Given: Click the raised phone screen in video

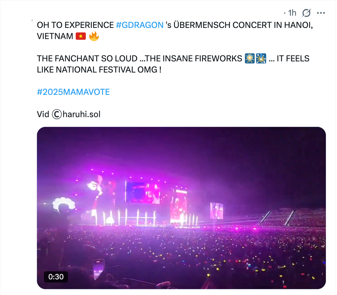Looking at the screenshot, I should [x=99, y=268].
